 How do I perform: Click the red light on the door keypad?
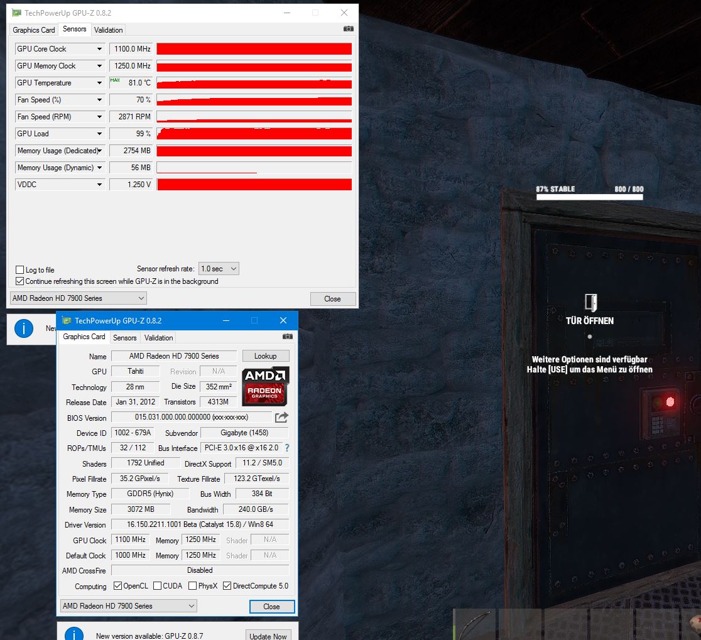[670, 402]
